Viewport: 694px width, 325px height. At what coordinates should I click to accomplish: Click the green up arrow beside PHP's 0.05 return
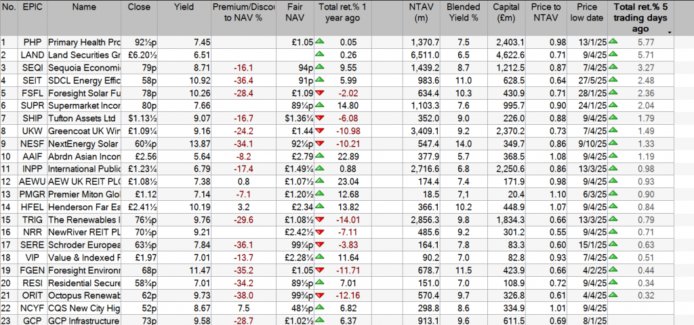tap(321, 42)
